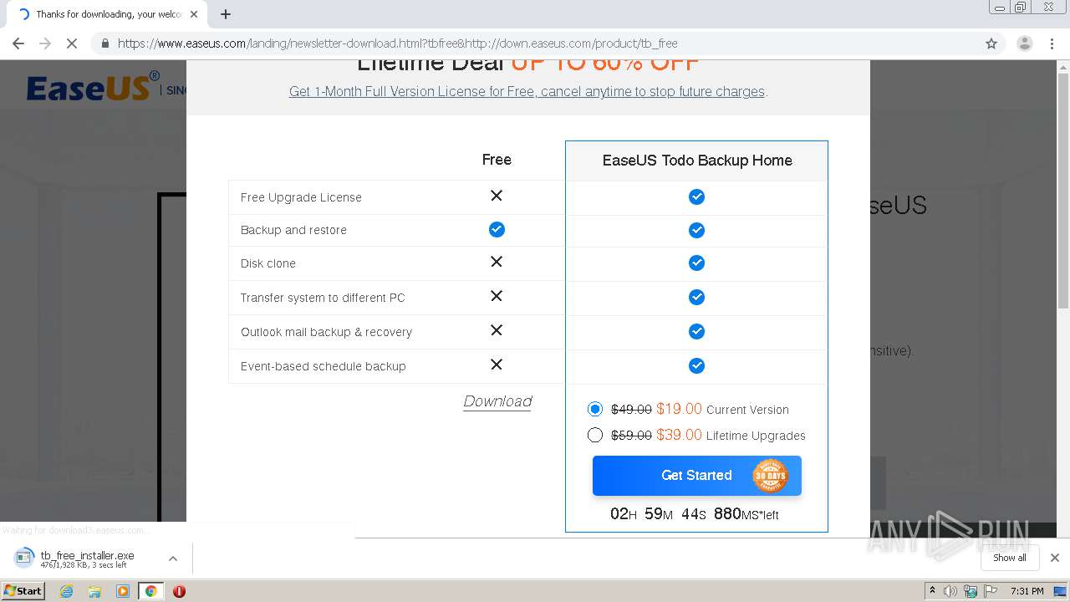Close the 'Thanks for downloading' tab
Image resolution: width=1070 pixels, height=602 pixels.
193,14
